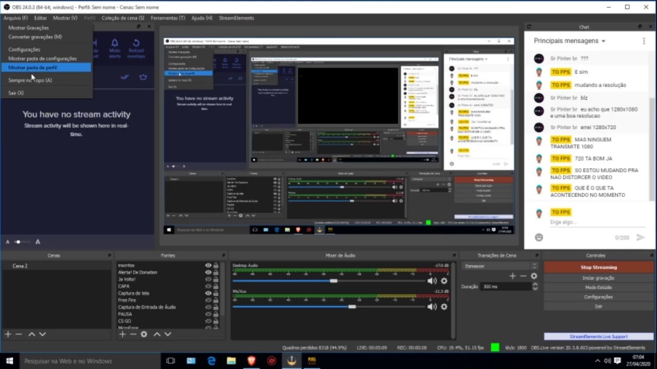Open source properties gear in the Fontes panel

144,334
